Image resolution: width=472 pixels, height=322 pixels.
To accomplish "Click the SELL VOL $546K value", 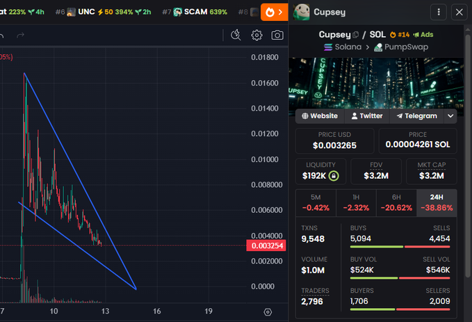I will pos(438,270).
